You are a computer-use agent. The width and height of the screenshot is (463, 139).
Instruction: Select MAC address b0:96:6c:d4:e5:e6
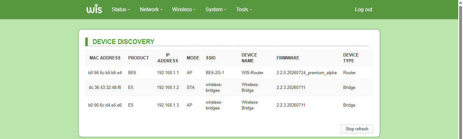click(105, 105)
